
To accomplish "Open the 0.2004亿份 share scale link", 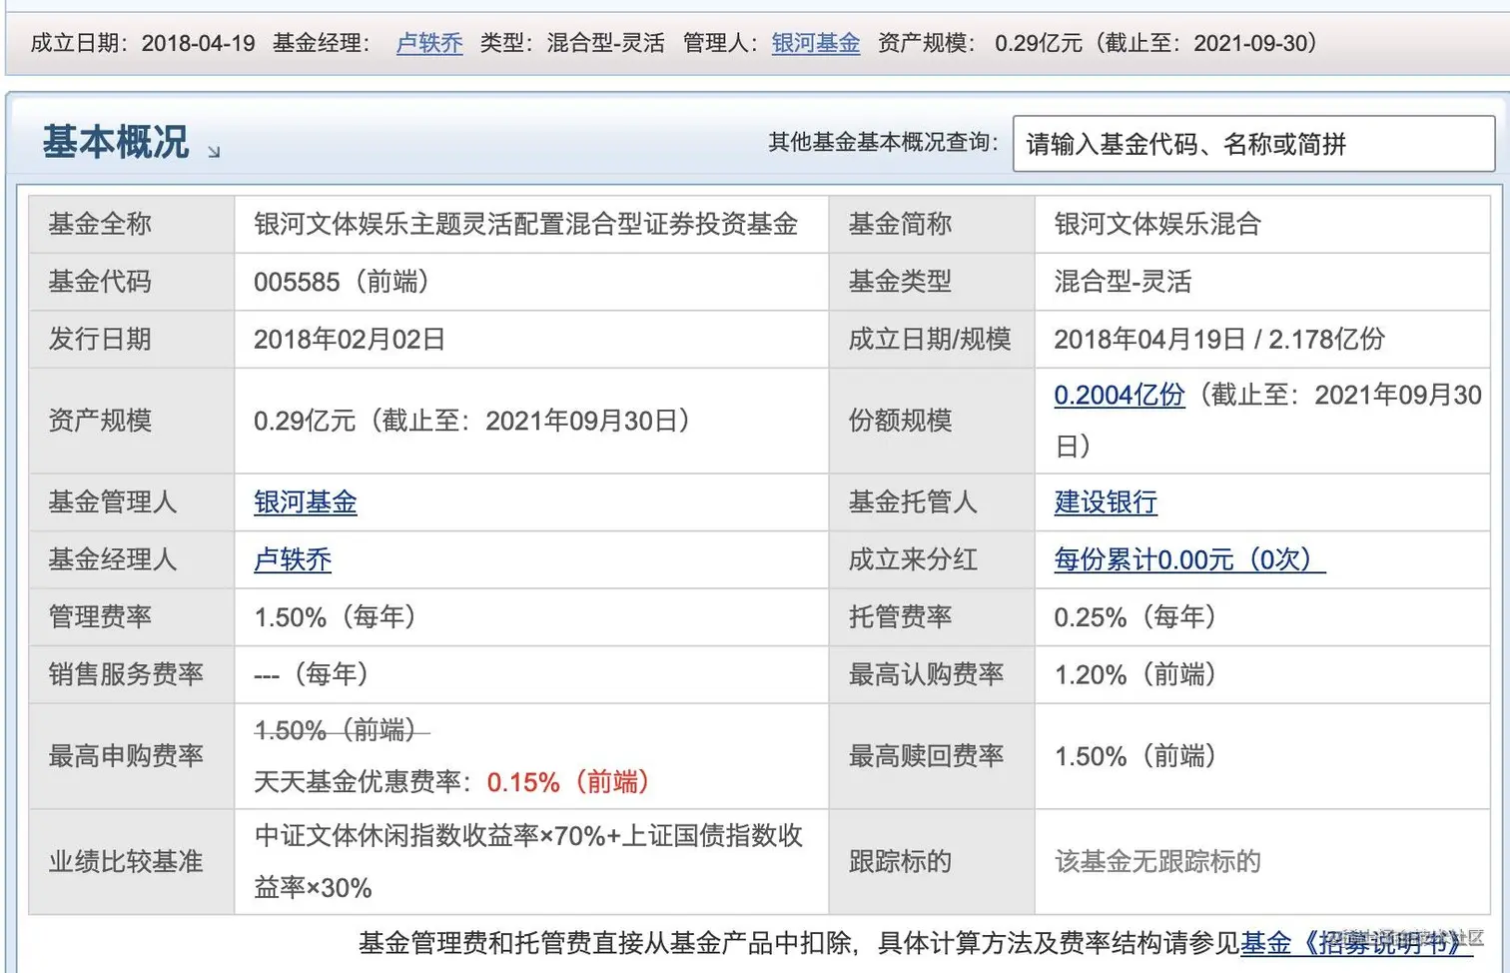I will (1118, 395).
